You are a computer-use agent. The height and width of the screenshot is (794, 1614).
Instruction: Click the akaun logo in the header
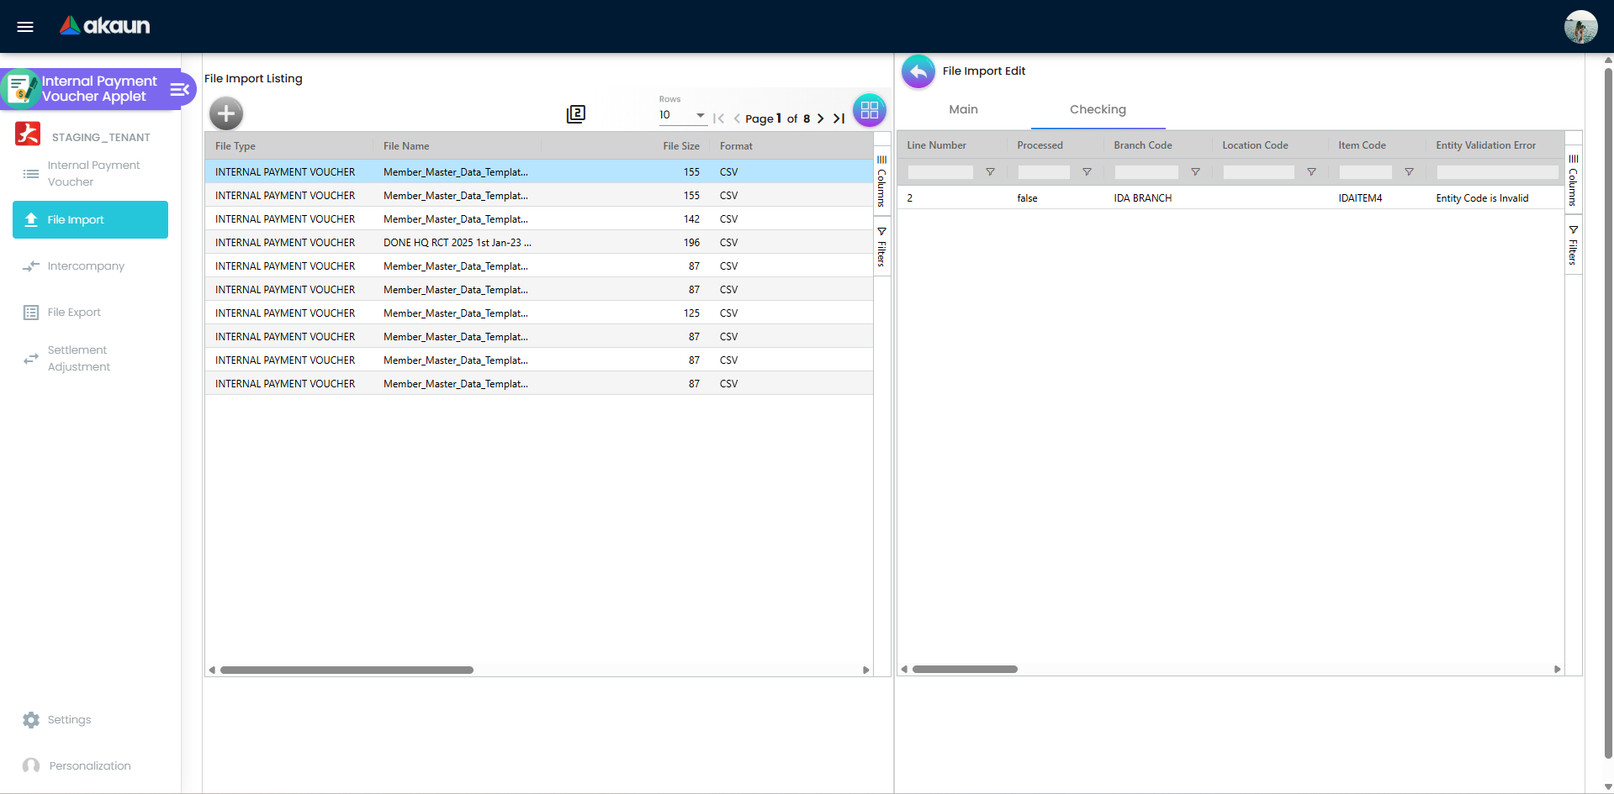[103, 26]
